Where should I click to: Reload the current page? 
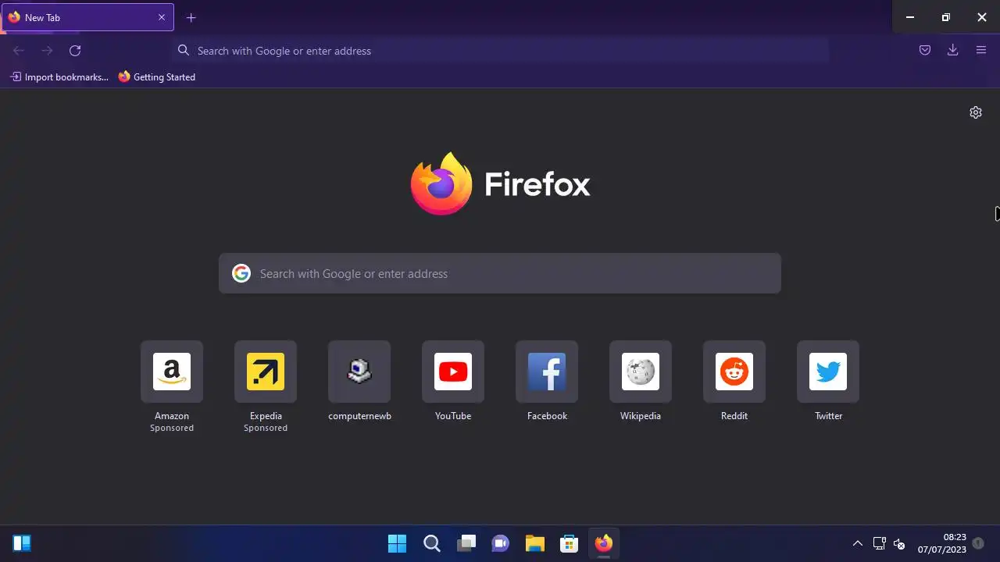point(75,51)
